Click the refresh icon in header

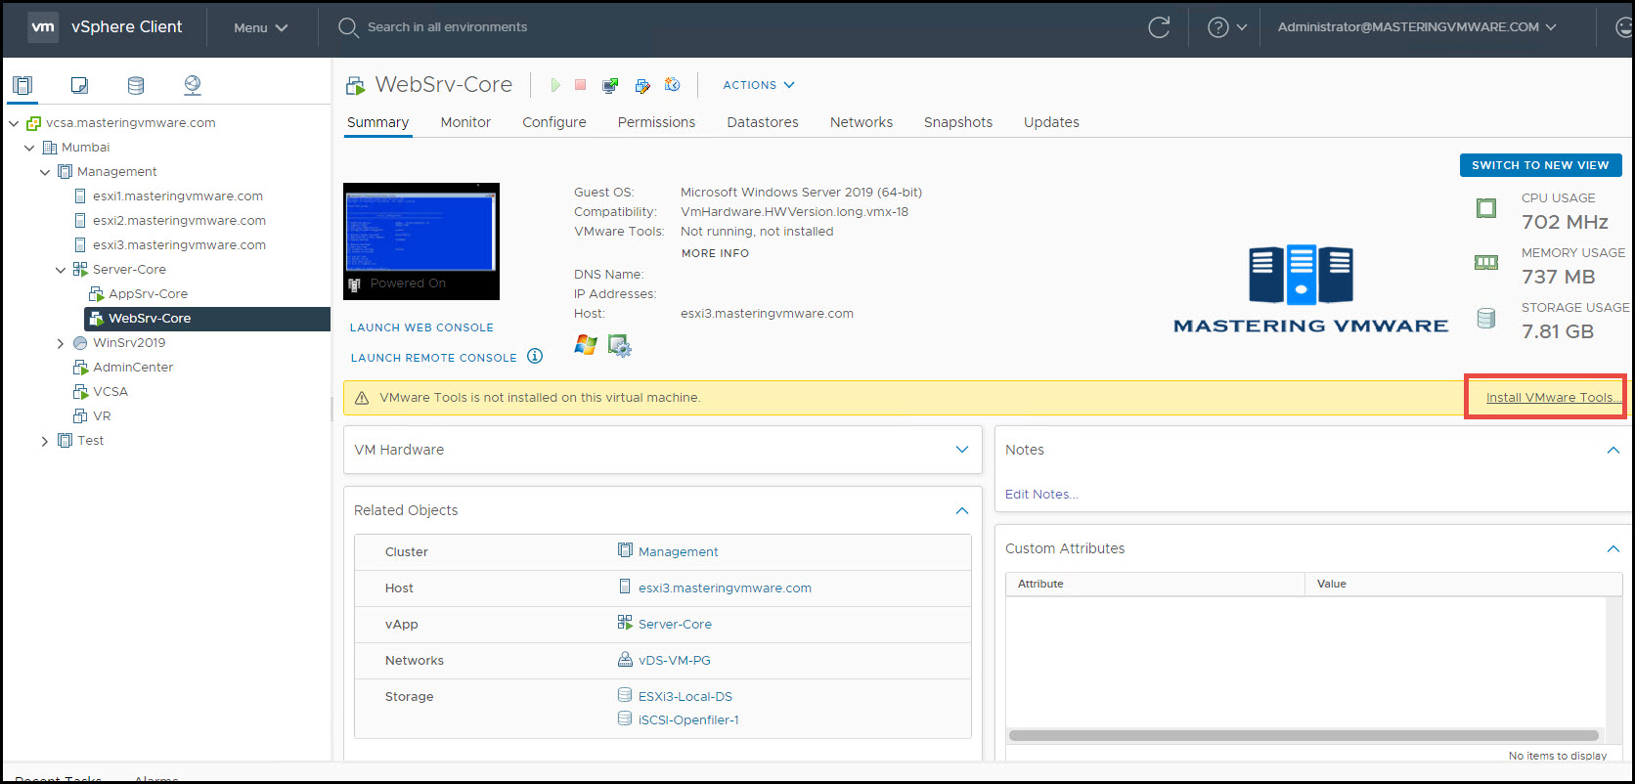1159,27
